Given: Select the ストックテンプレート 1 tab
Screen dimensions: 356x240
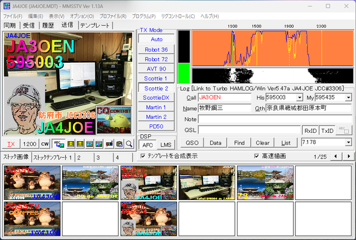Looking at the screenshot, I should click(52, 157).
